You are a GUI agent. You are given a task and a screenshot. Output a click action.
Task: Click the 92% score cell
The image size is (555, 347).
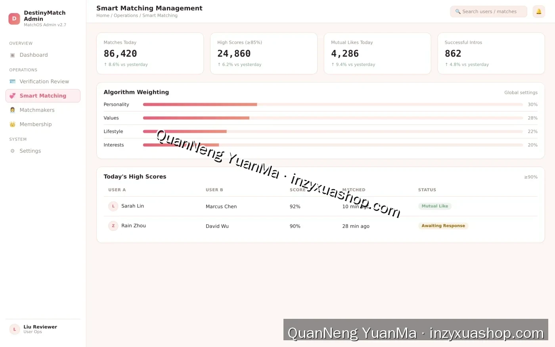(x=295, y=207)
